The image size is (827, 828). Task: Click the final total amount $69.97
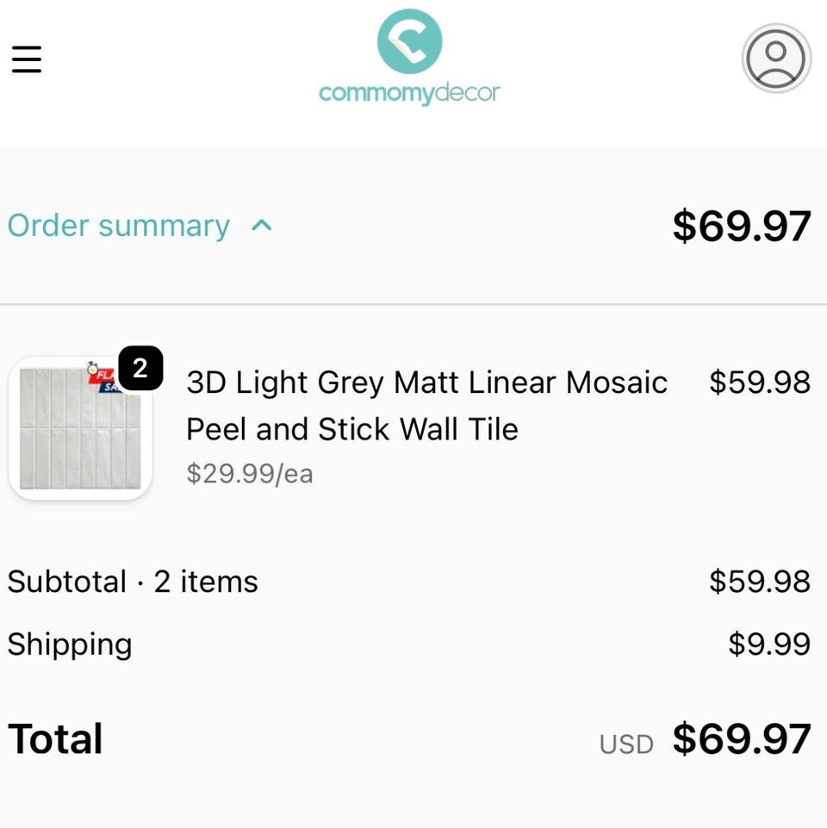(x=741, y=739)
